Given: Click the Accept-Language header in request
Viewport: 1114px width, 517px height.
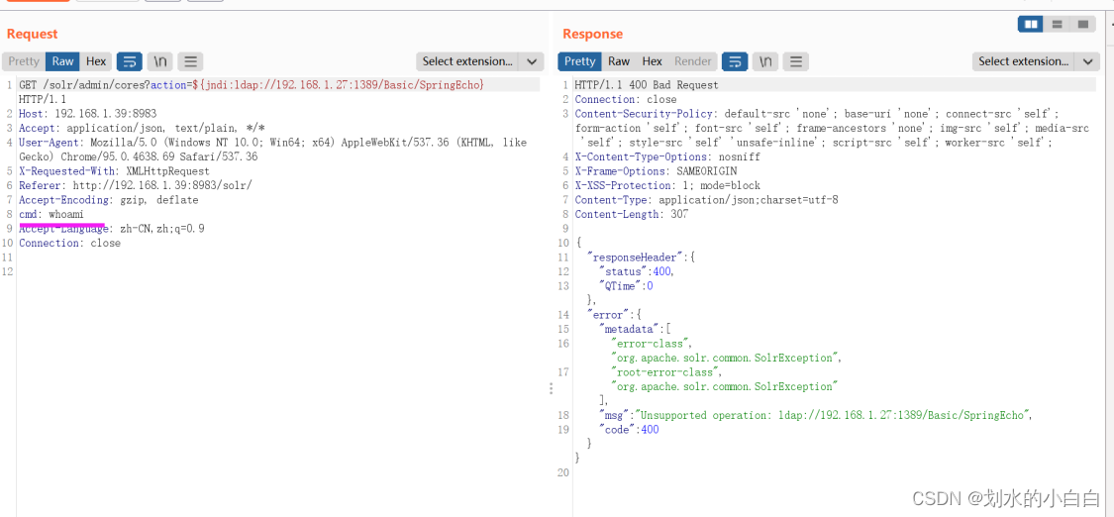Looking at the screenshot, I should [x=112, y=229].
